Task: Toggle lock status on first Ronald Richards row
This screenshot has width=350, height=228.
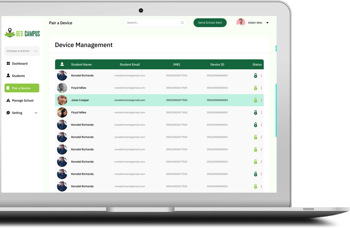Action: pos(256,76)
